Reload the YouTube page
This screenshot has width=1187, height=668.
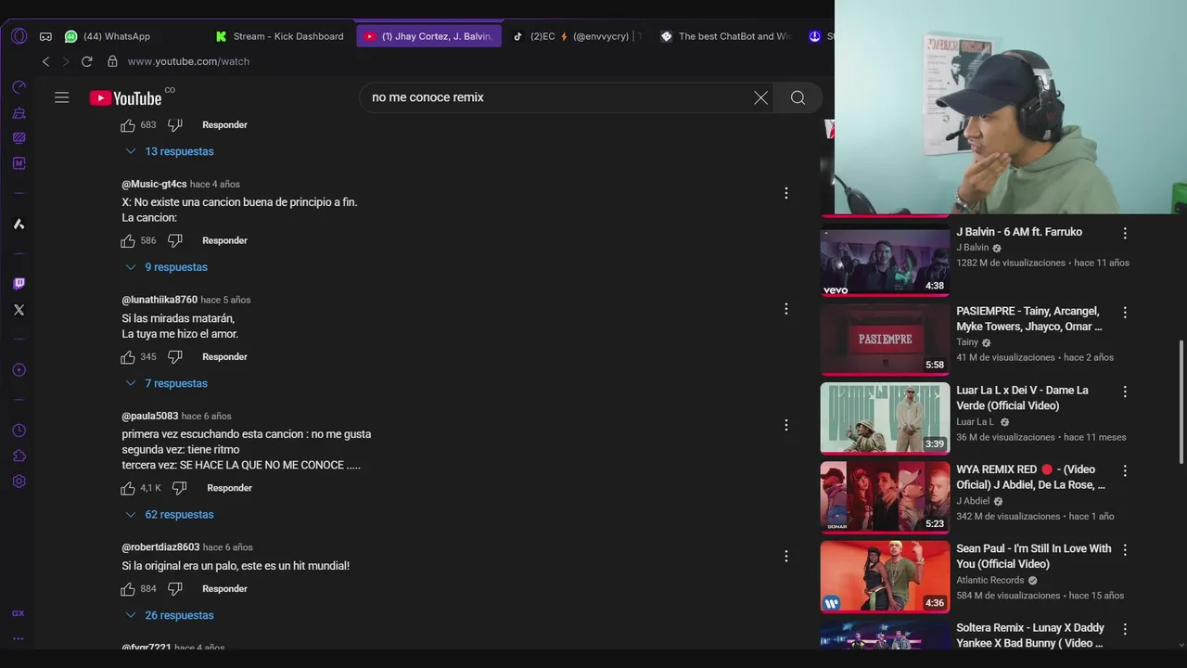coord(86,61)
